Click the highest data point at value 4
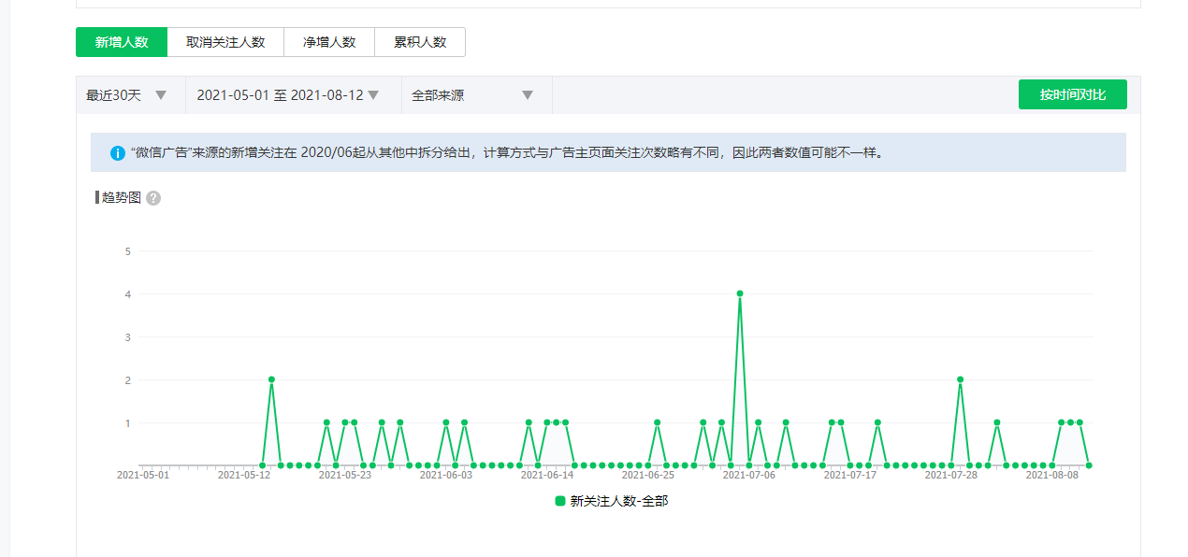Viewport: 1188px width, 557px height. (x=740, y=293)
